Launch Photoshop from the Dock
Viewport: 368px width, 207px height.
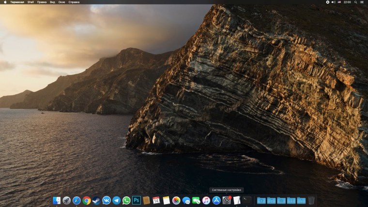click(x=137, y=200)
